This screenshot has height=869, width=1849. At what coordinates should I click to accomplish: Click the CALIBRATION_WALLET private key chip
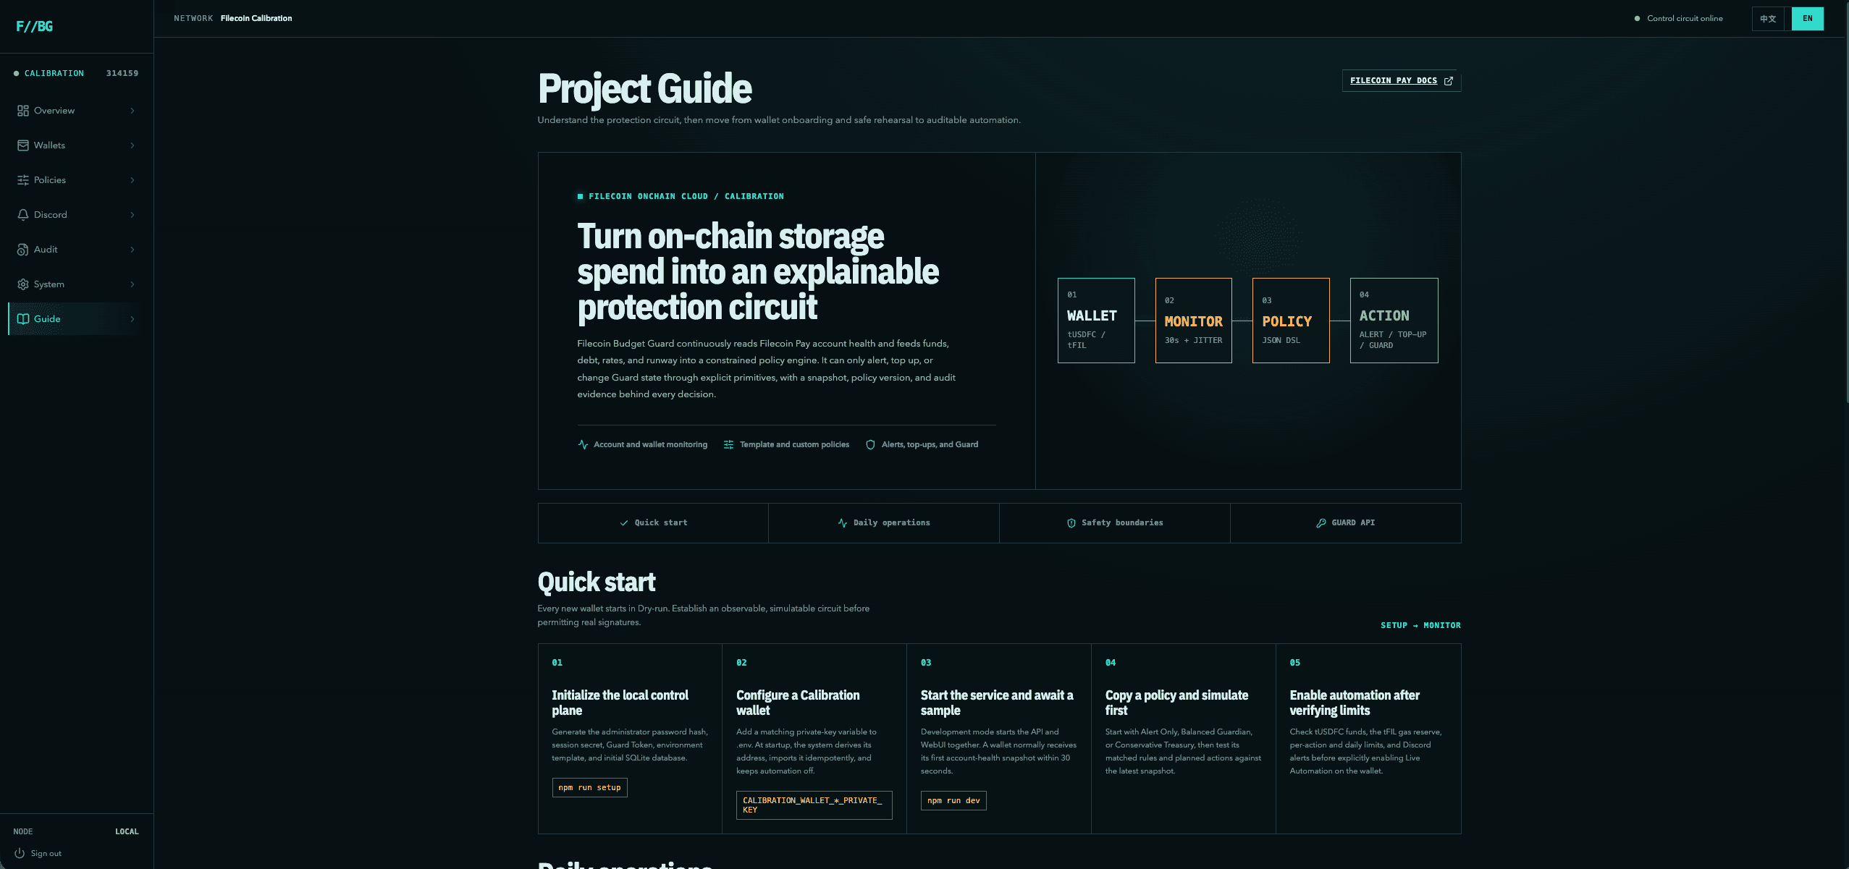click(x=814, y=805)
